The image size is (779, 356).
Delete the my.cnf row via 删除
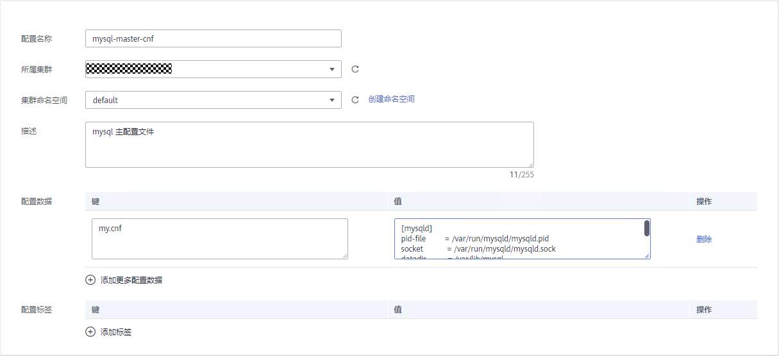704,239
